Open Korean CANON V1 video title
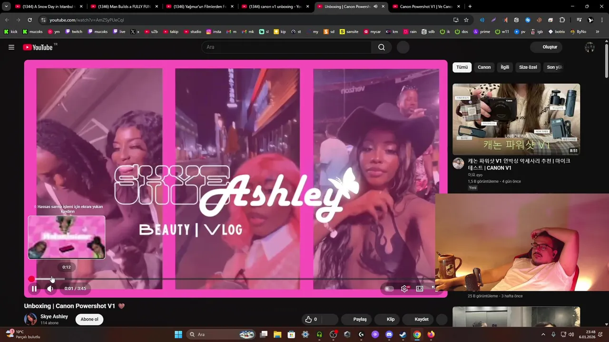 tap(519, 164)
